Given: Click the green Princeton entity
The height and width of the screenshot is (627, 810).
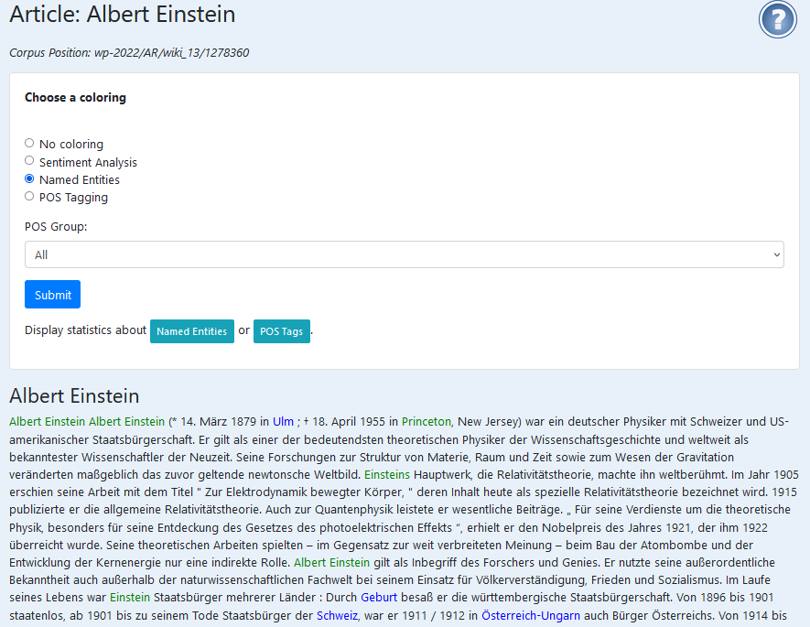Looking at the screenshot, I should tap(427, 421).
